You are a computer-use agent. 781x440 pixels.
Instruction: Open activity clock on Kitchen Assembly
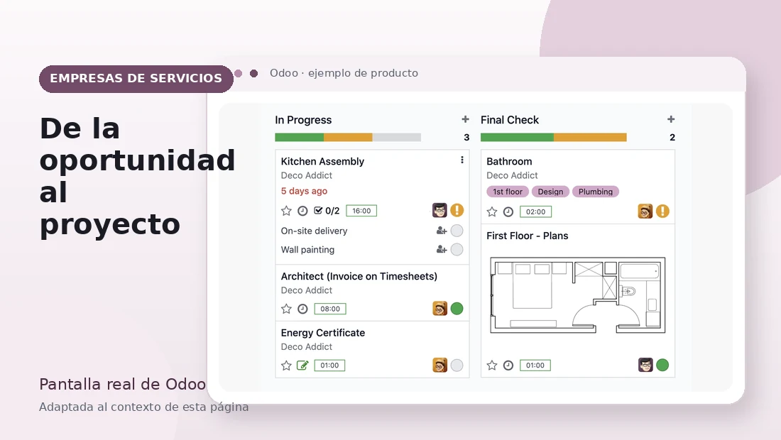[303, 211]
